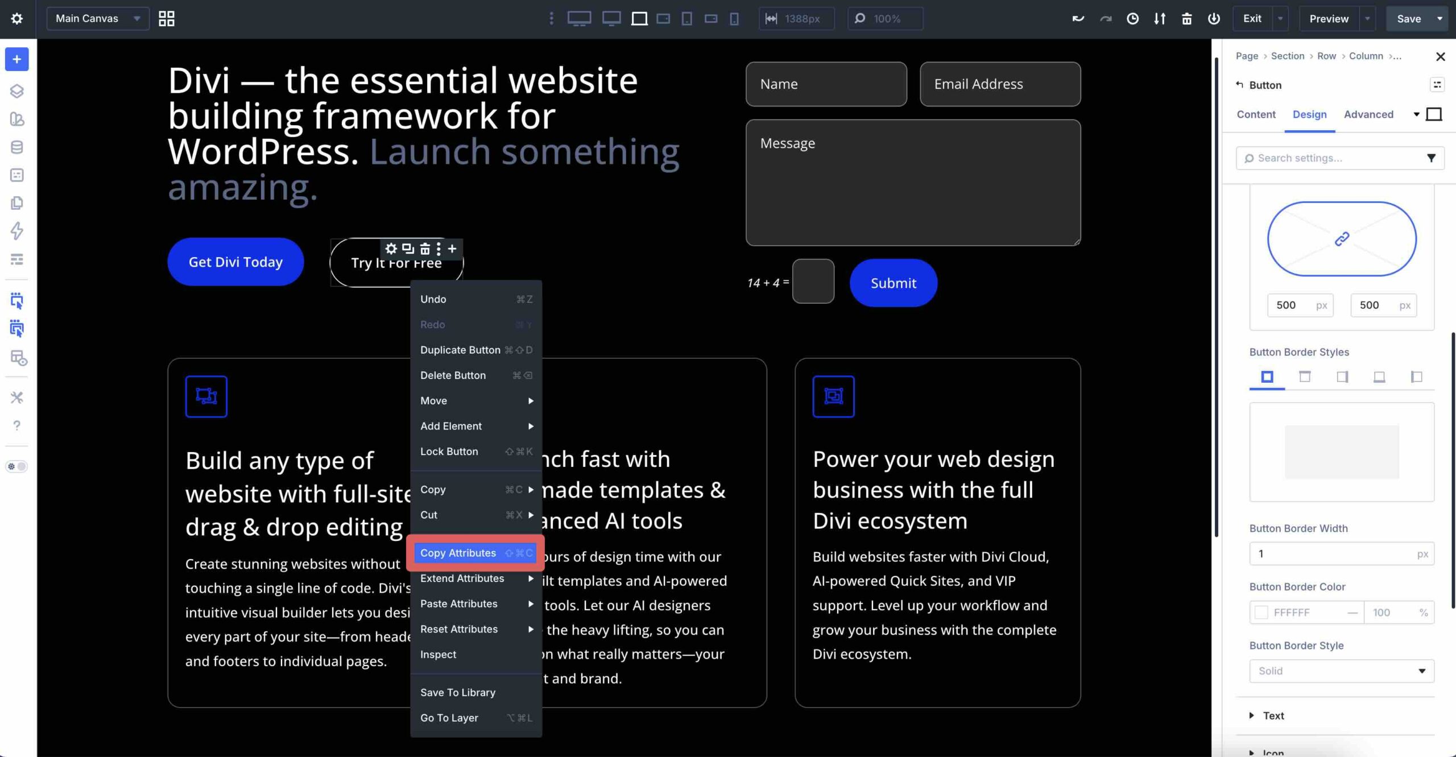Open the dropdown arrow beside Advanced tab
Image resolution: width=1456 pixels, height=757 pixels.
[x=1416, y=114]
